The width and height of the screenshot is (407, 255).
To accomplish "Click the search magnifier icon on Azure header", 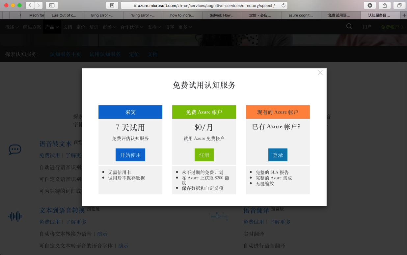I will [349, 26].
